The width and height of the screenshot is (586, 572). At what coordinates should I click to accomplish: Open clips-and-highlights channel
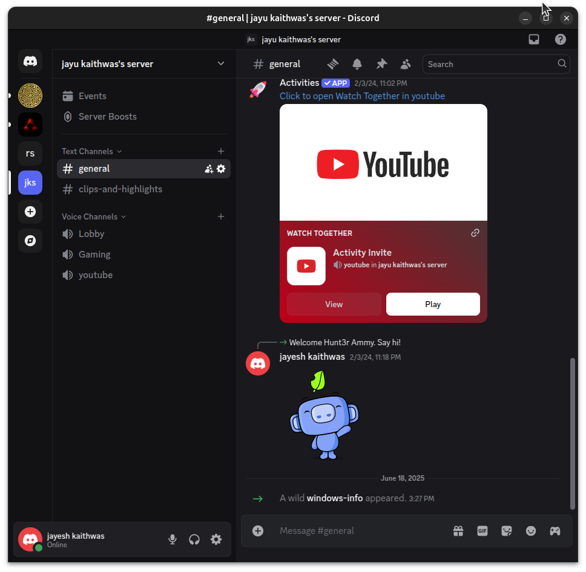coord(143,189)
